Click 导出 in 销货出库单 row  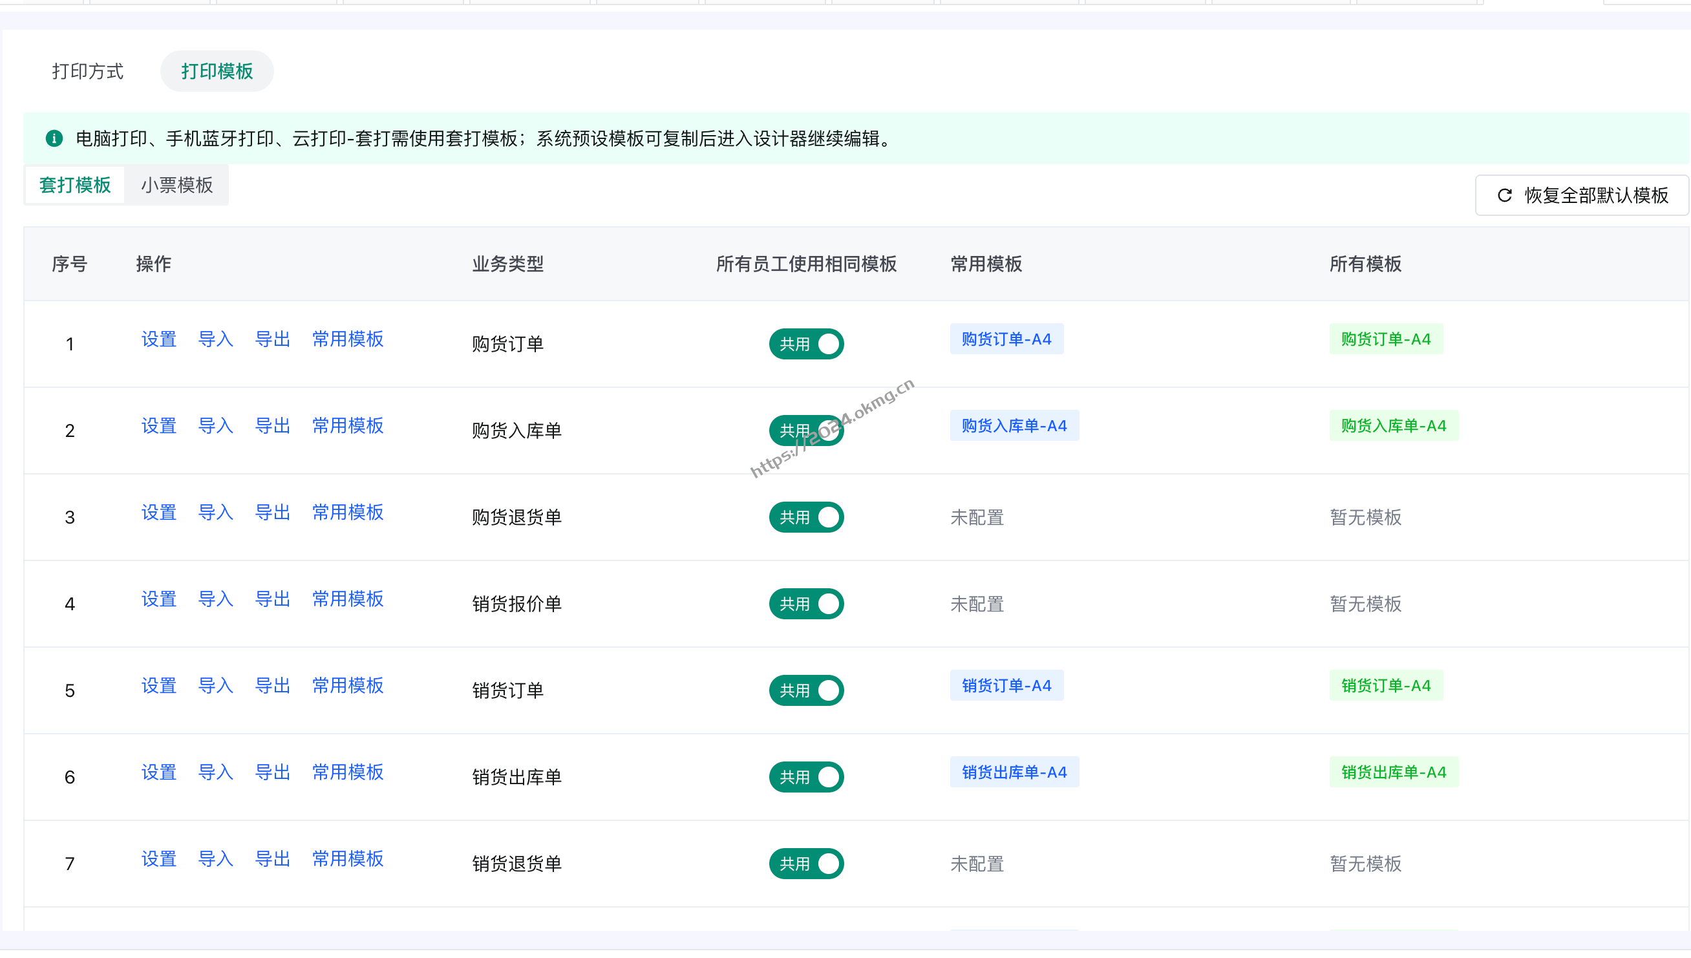click(272, 772)
